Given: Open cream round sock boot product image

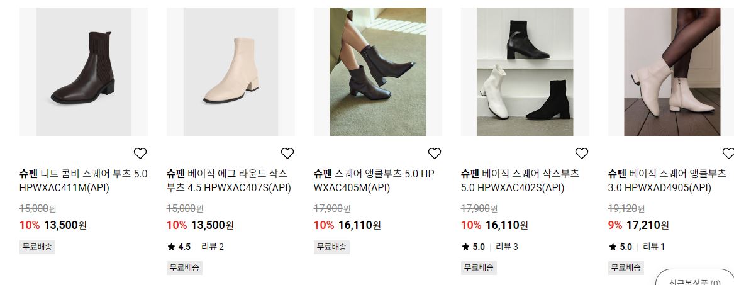Looking at the screenshot, I should pyautogui.click(x=231, y=72).
